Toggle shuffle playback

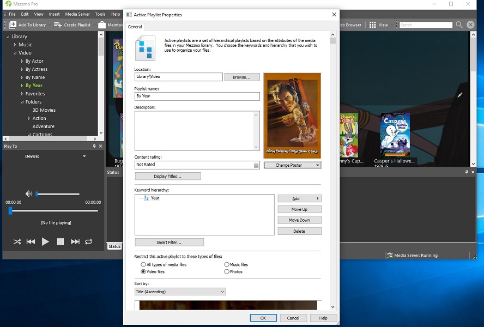(17, 241)
